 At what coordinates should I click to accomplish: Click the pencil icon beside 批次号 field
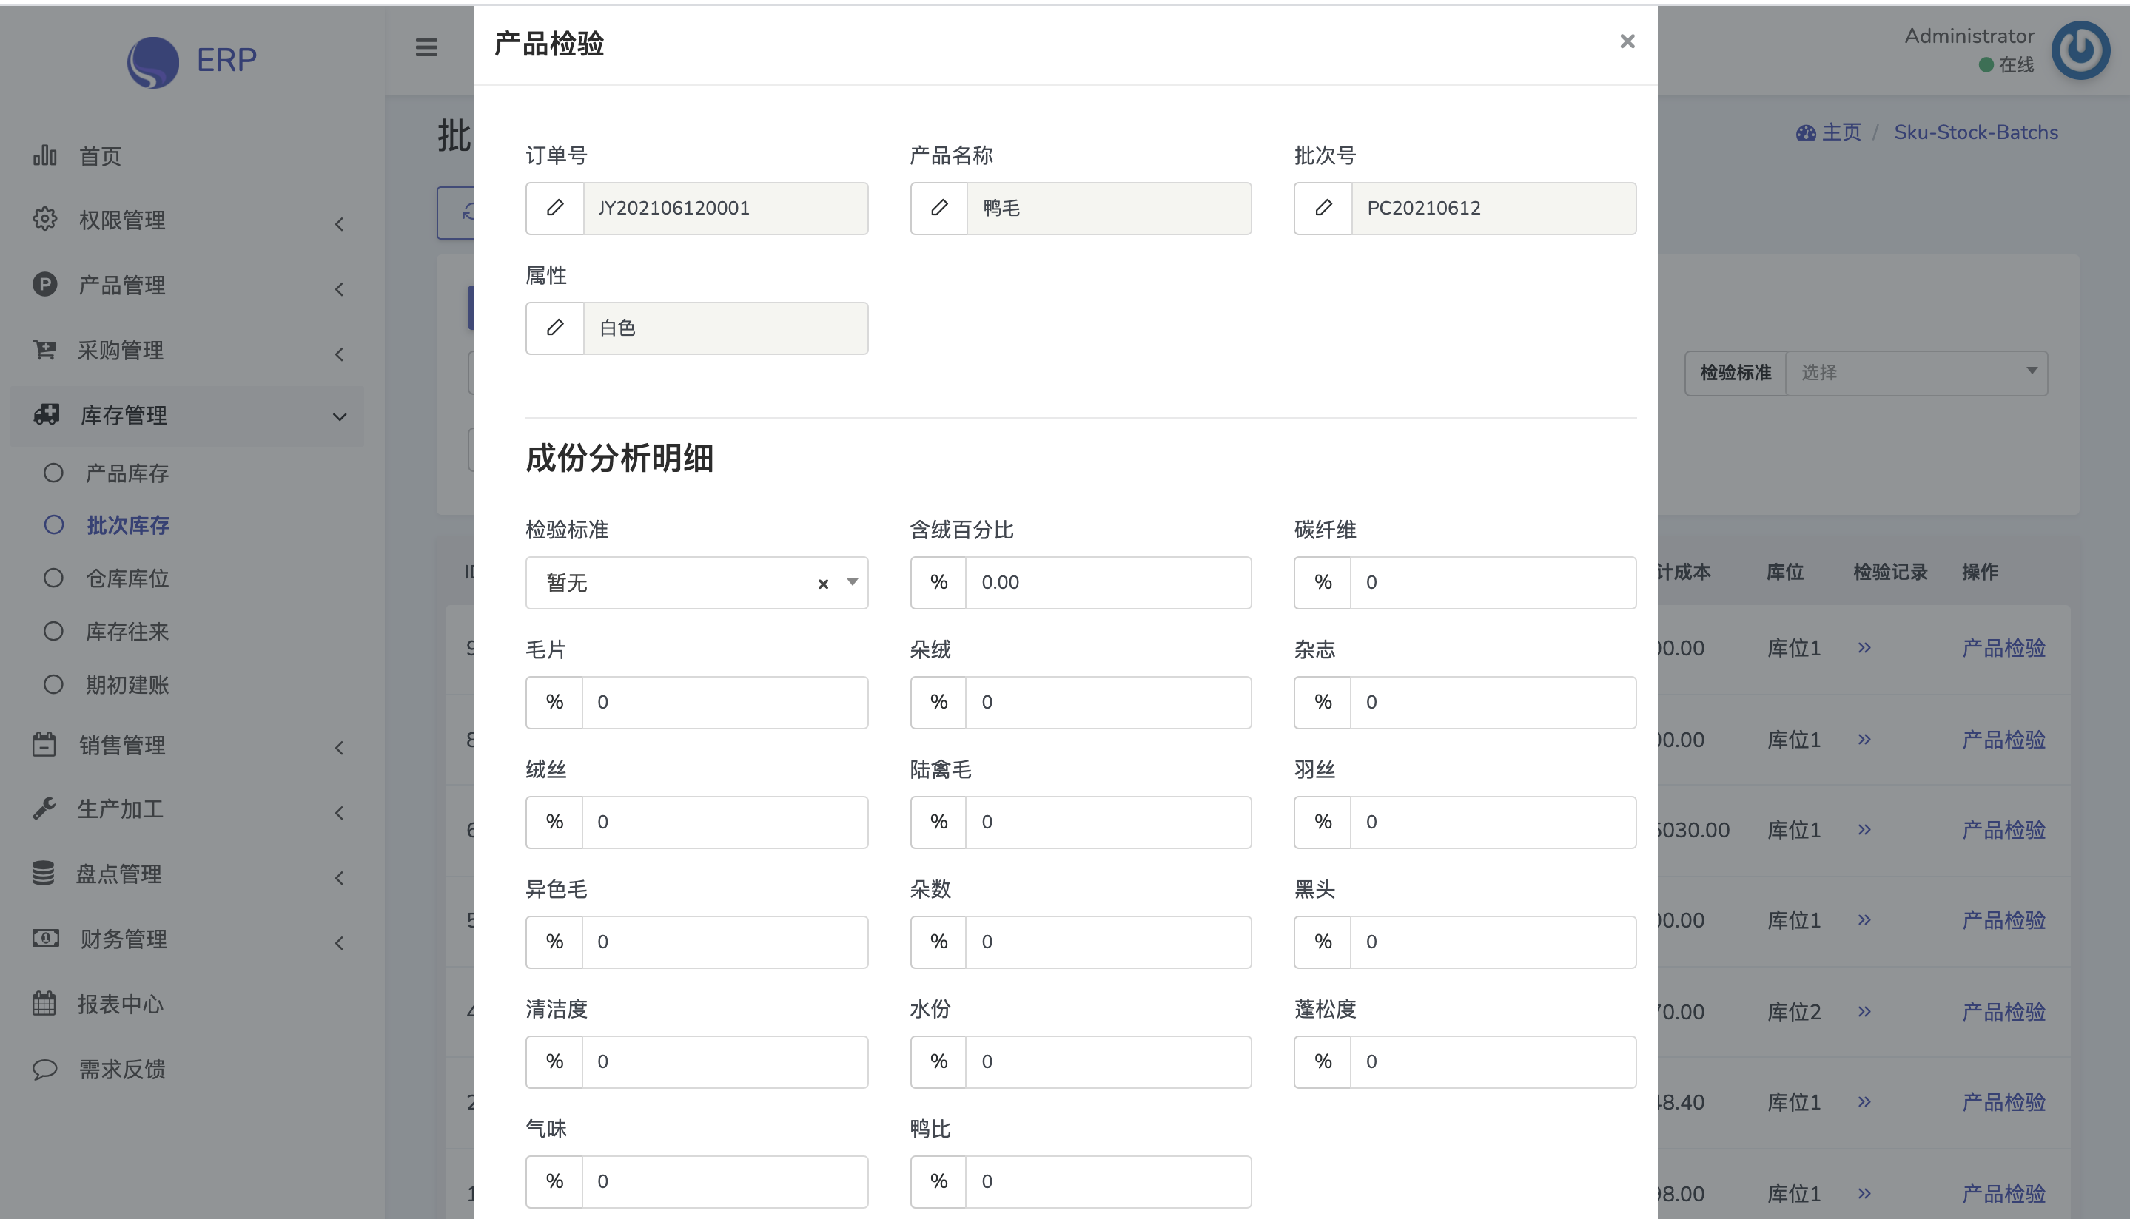pyautogui.click(x=1323, y=208)
